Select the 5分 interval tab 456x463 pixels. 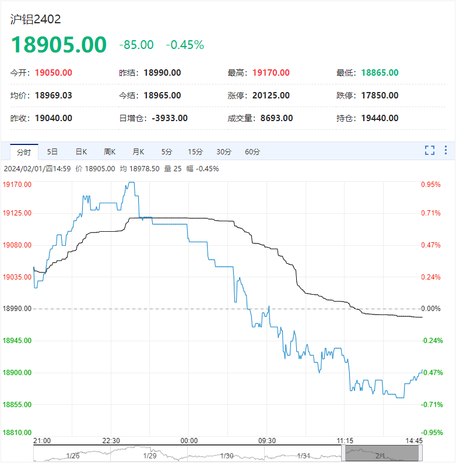click(167, 152)
